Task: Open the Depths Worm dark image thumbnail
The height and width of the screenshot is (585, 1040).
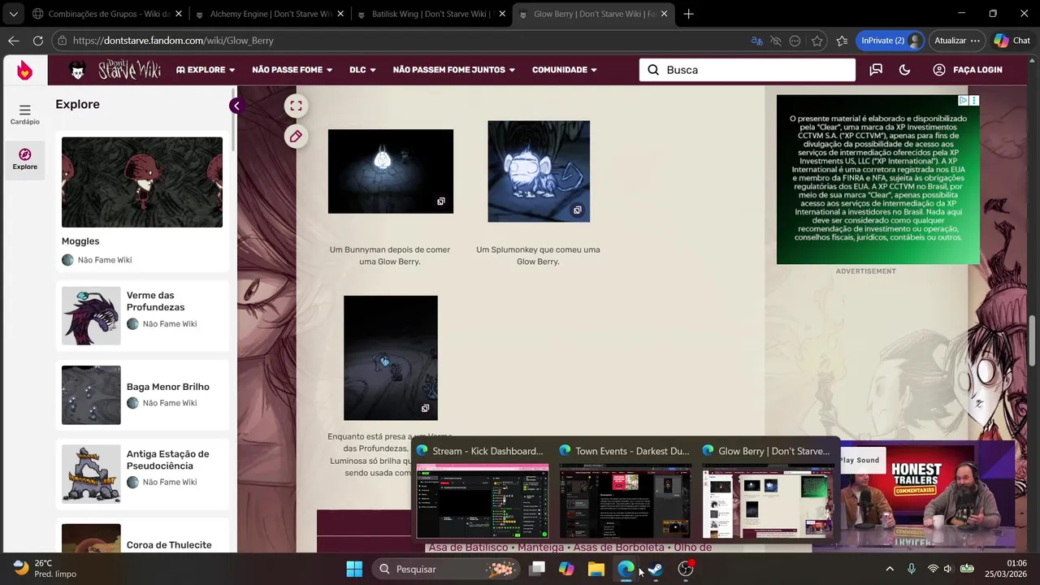Action: (391, 357)
